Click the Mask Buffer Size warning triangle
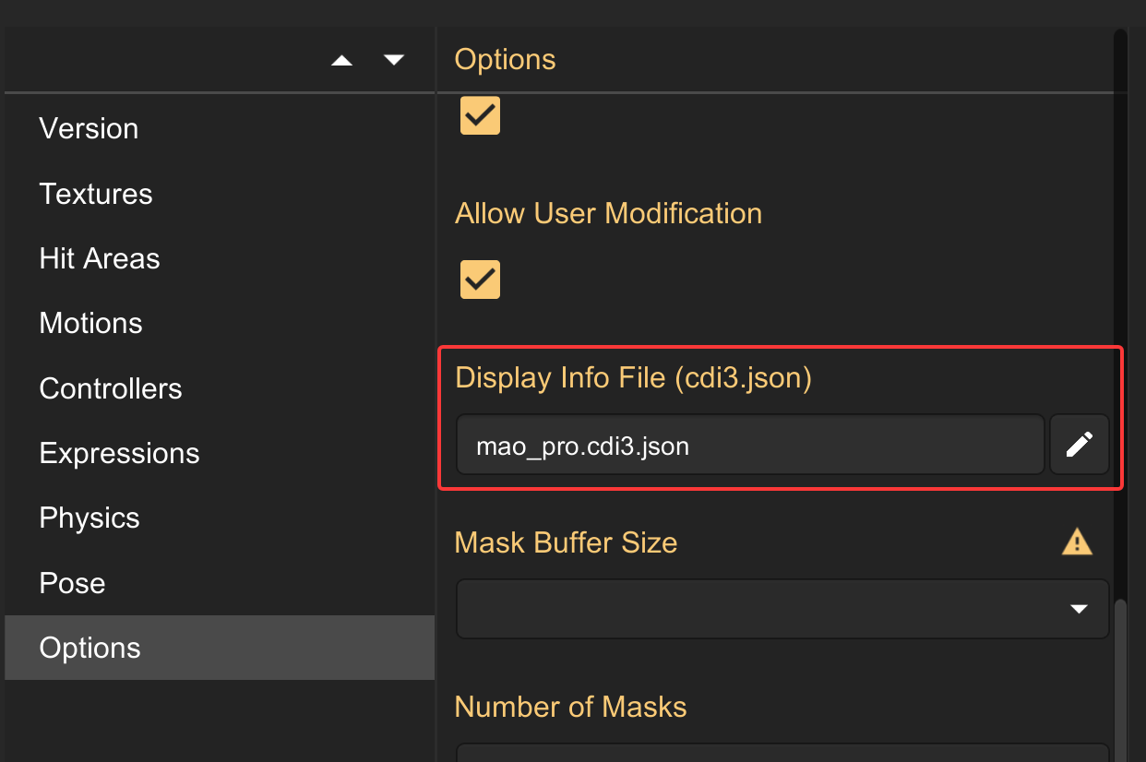The image size is (1146, 762). point(1077,542)
